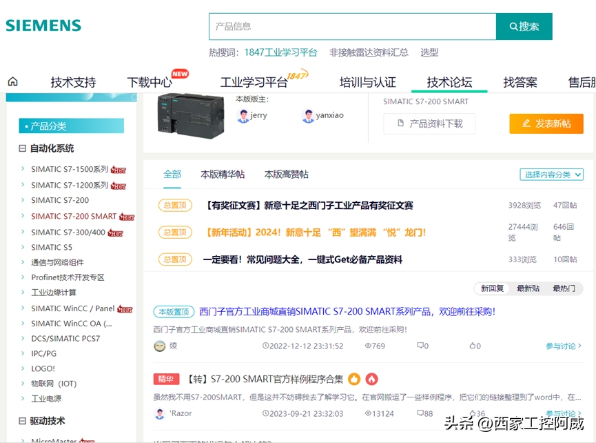The image size is (596, 443).
Task: Select SIMATIC S7-1500系列 in product tree
Action: tap(69, 169)
